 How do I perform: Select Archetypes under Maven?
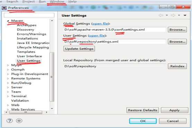(x=27, y=25)
